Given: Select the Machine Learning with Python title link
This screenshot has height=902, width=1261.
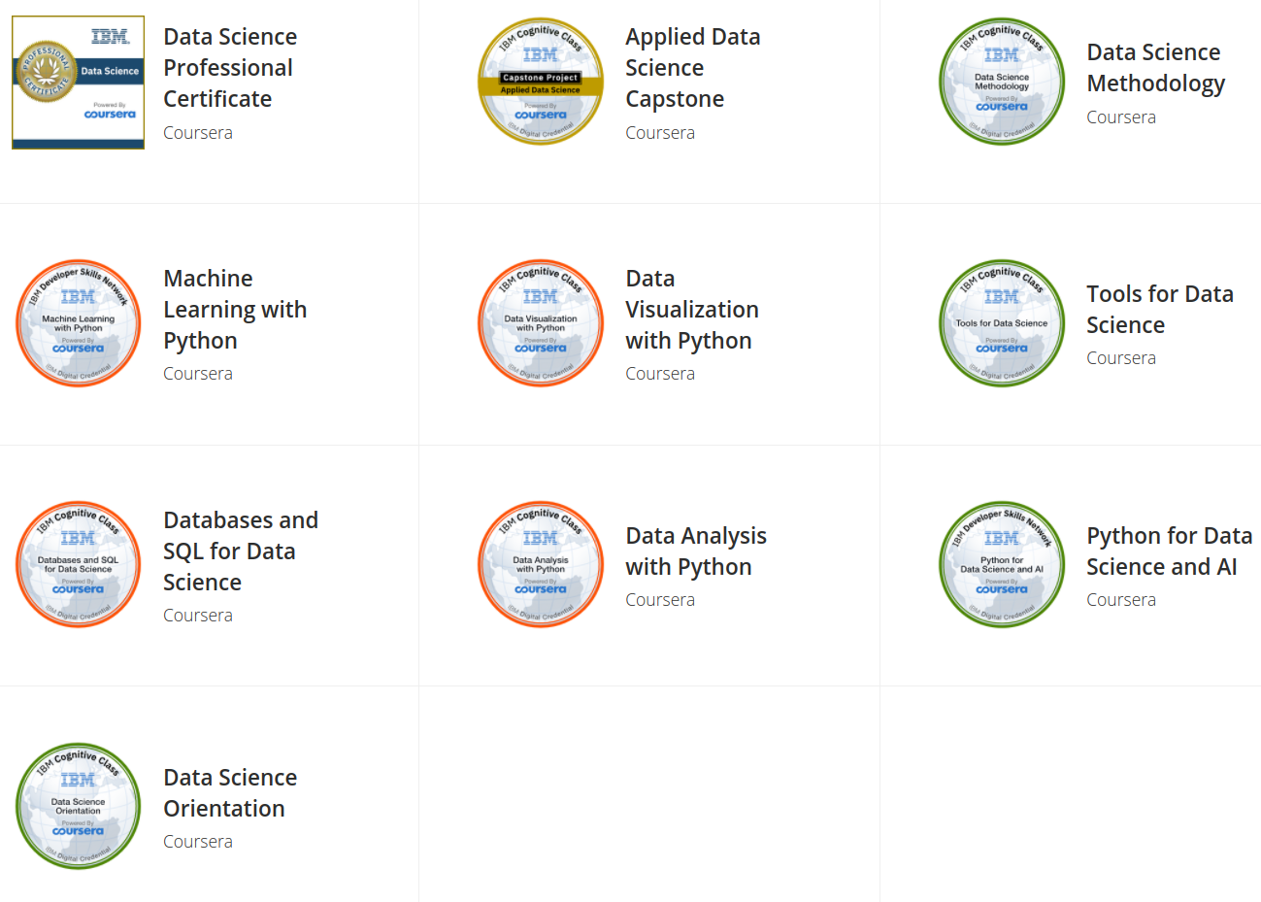Looking at the screenshot, I should [235, 309].
